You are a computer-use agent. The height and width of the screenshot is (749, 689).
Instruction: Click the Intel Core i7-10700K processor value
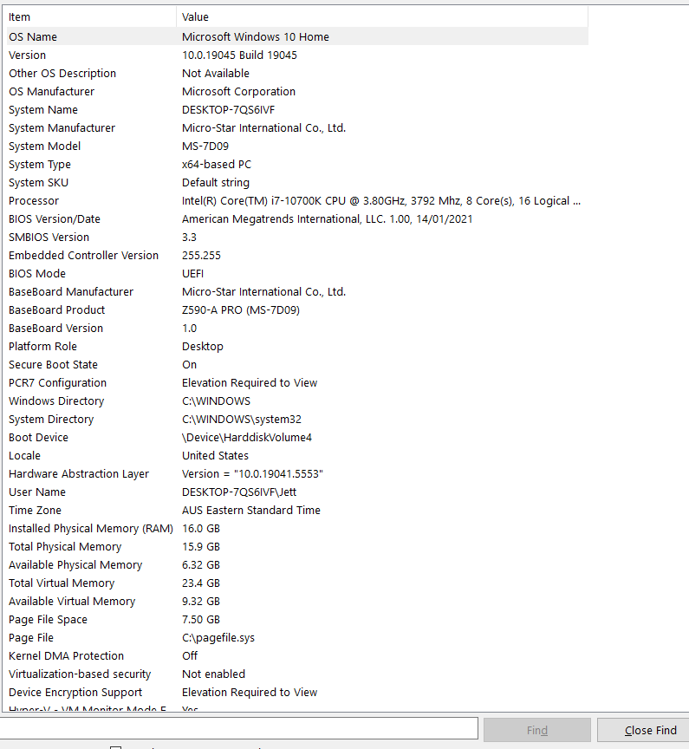(381, 200)
